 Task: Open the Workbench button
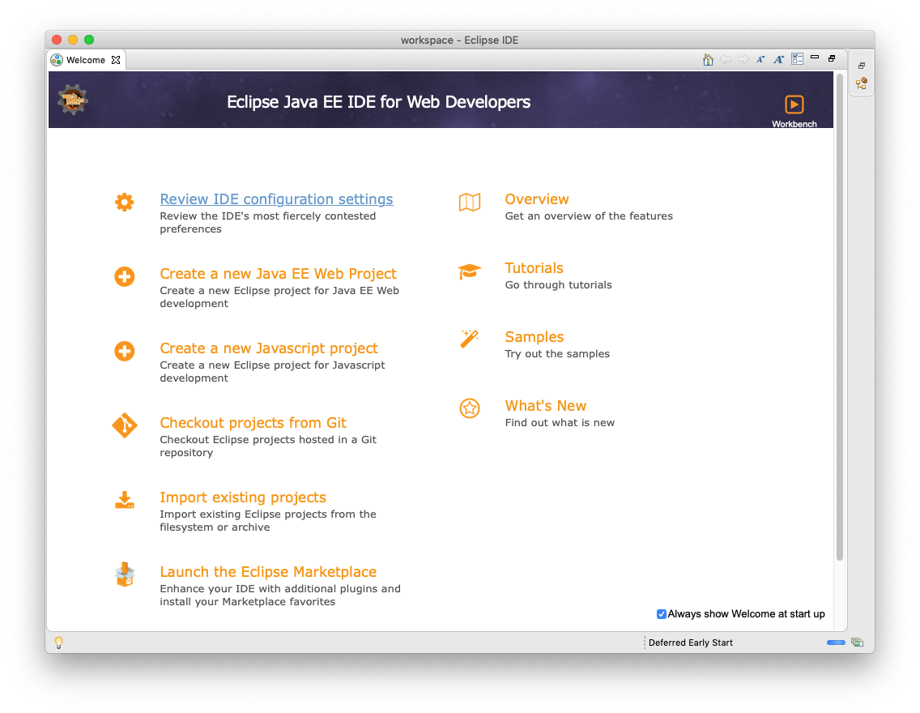[x=794, y=111]
